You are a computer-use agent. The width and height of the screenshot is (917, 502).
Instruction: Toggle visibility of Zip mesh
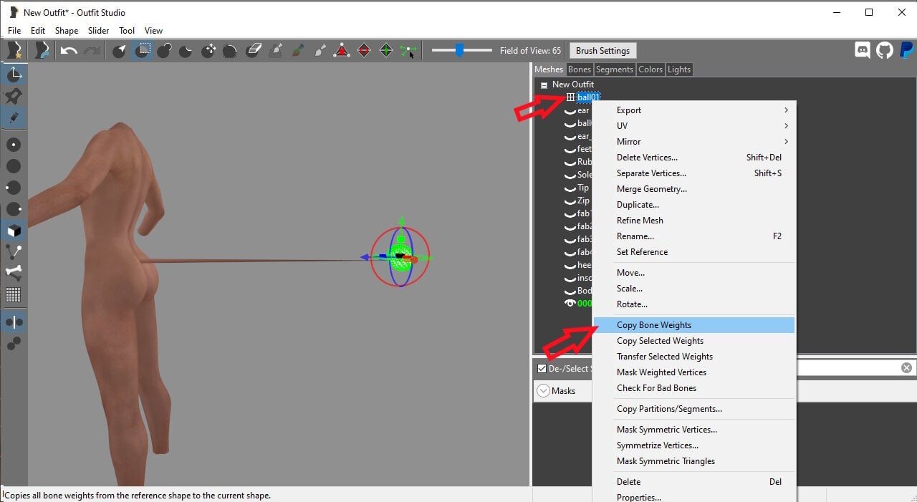[570, 201]
